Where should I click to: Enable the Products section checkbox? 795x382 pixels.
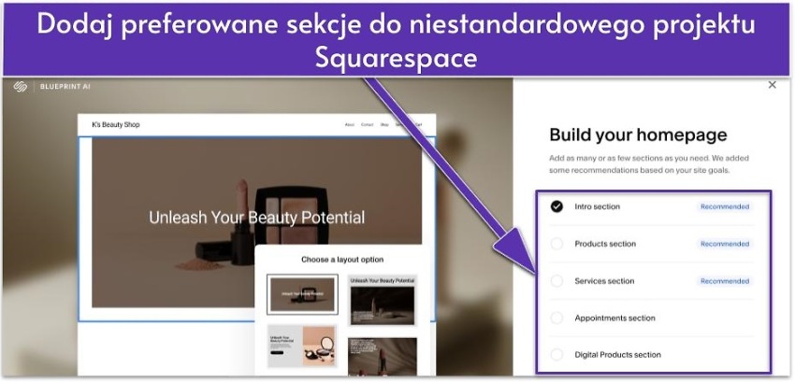click(x=556, y=244)
